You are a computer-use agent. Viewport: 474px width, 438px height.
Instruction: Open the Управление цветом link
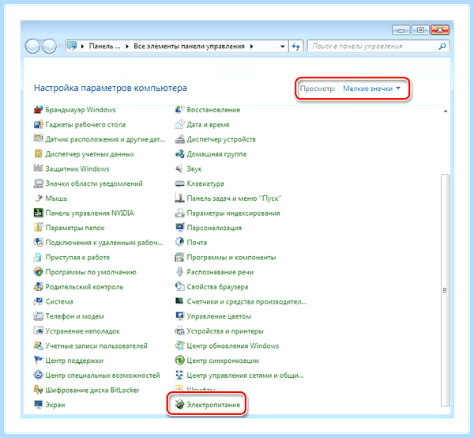point(219,316)
